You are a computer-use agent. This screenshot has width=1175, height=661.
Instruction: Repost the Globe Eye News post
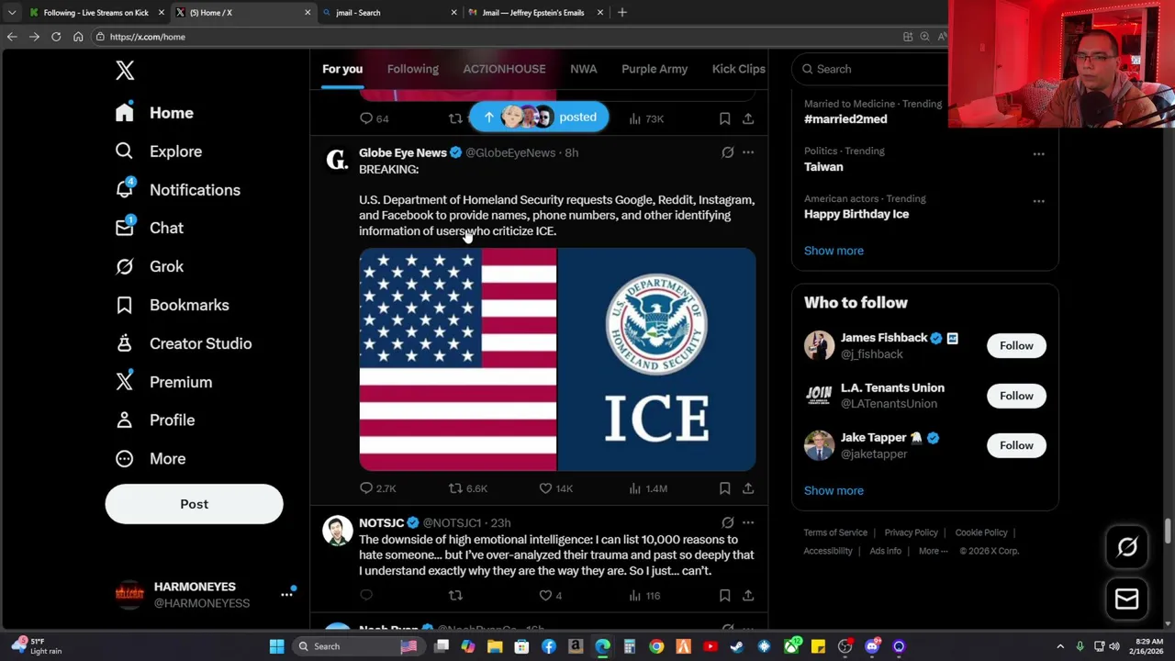coord(467,488)
